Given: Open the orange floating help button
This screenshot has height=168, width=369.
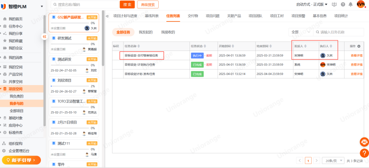Looking at the screenshot, I should click(364, 153).
